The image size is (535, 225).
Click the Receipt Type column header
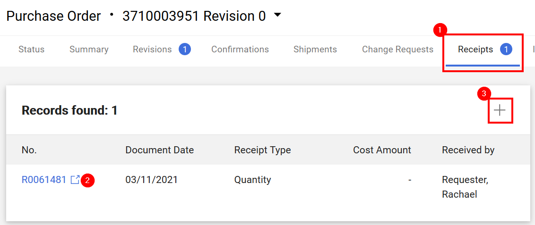[262, 150]
